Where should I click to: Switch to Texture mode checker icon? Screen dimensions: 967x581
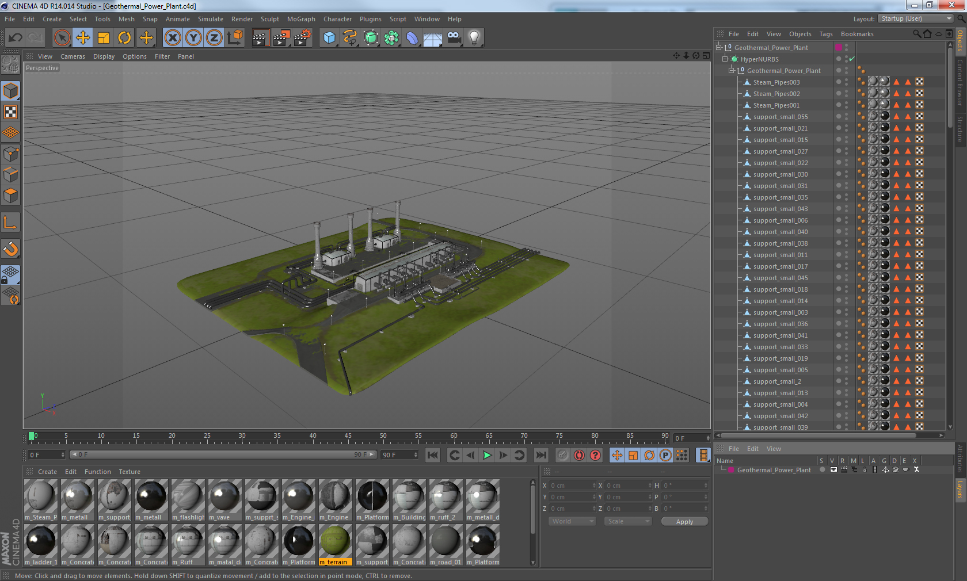10,112
